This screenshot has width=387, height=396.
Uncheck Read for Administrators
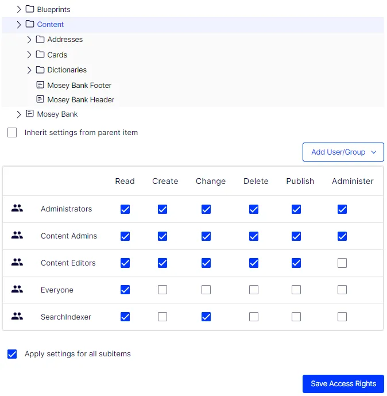(x=125, y=209)
